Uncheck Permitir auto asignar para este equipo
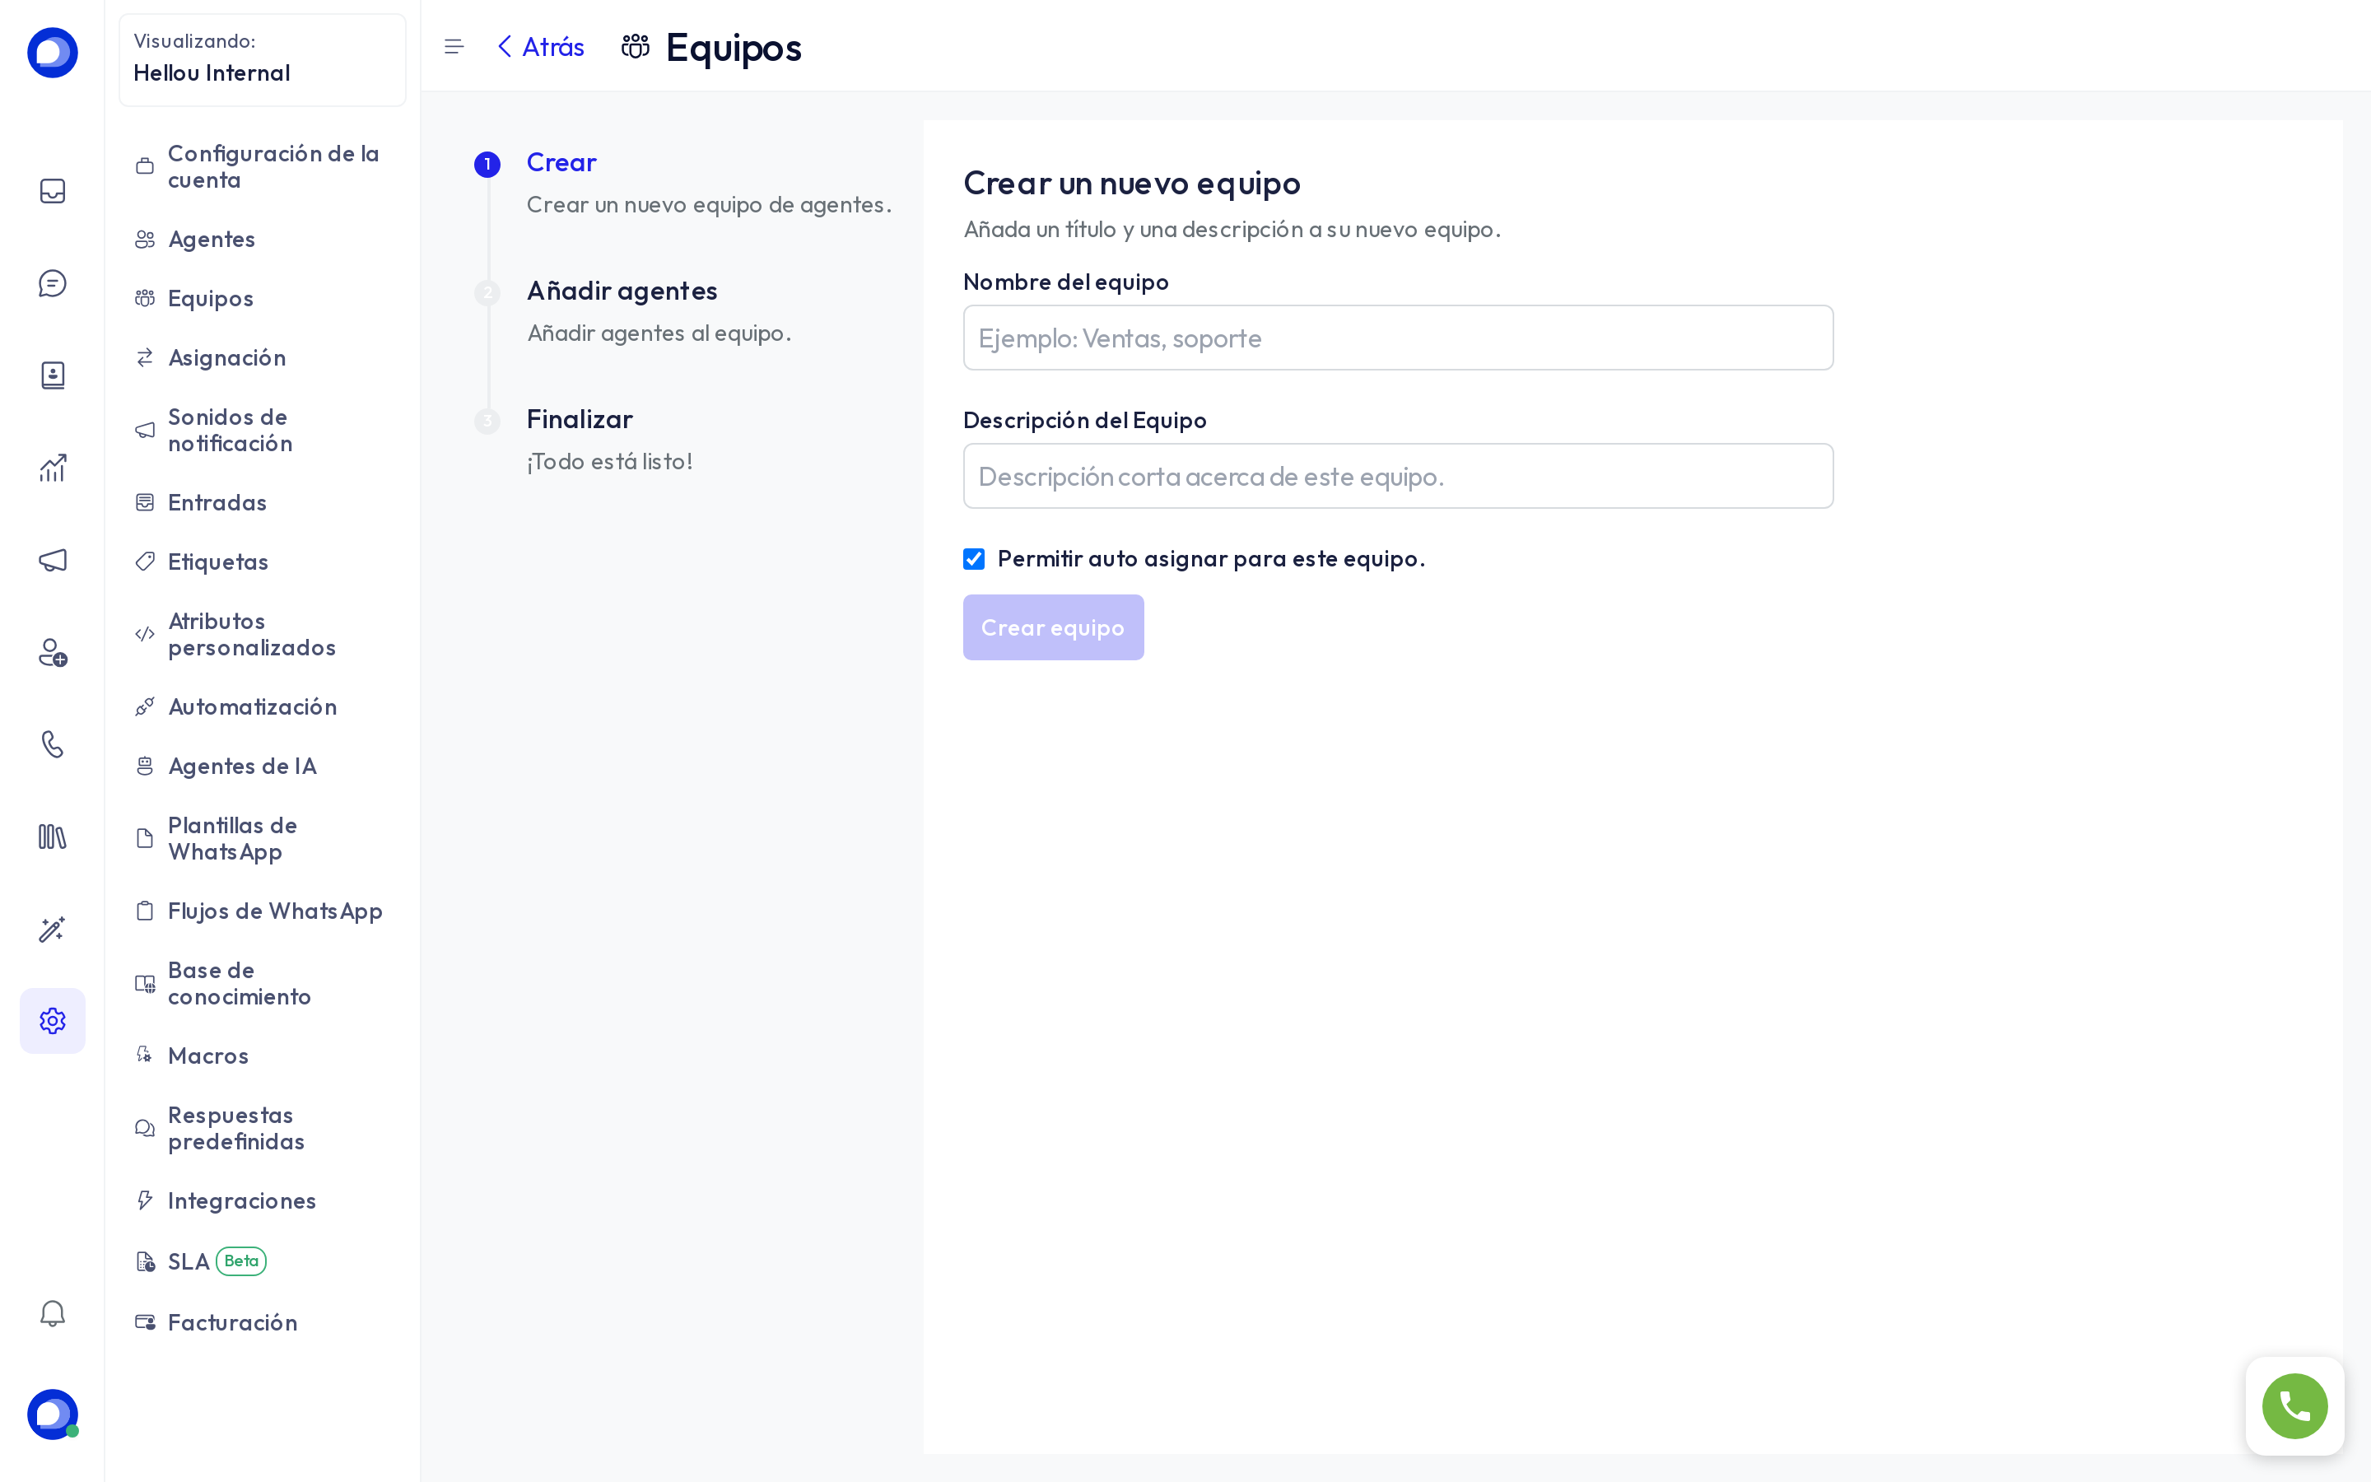 click(974, 559)
